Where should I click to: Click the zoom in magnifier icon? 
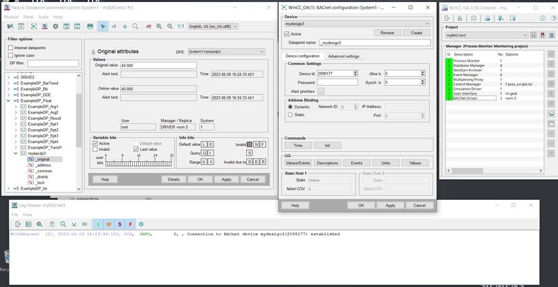pyautogui.click(x=159, y=26)
